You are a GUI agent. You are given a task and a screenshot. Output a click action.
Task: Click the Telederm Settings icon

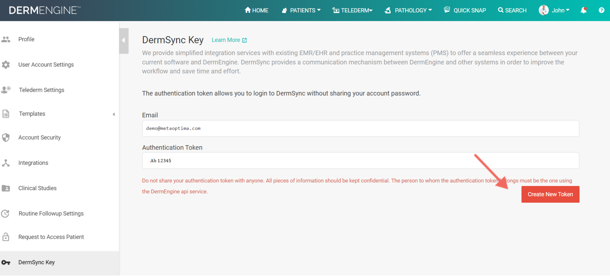pyautogui.click(x=6, y=90)
